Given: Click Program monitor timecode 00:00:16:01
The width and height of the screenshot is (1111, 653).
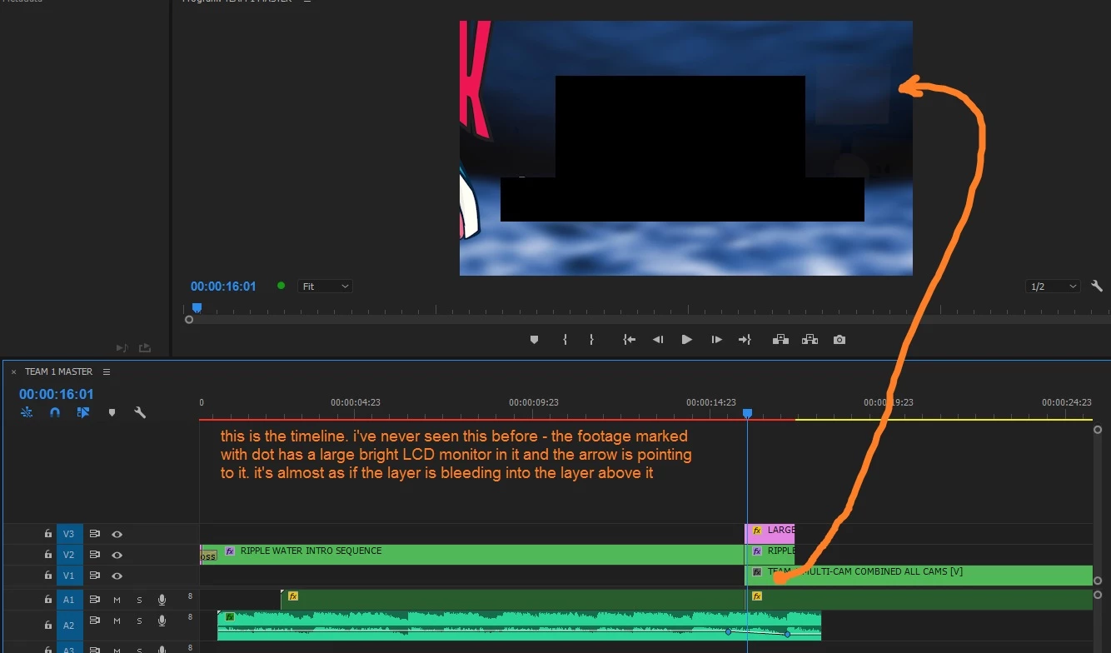Looking at the screenshot, I should click(x=223, y=286).
